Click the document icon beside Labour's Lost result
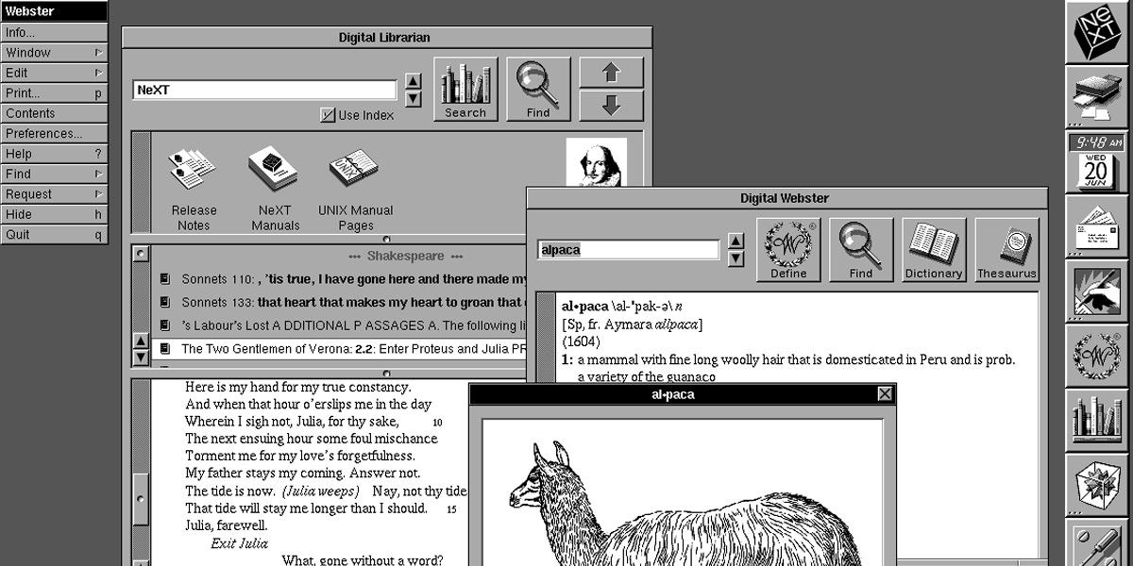Screen dimensions: 1133x566 (x=164, y=325)
